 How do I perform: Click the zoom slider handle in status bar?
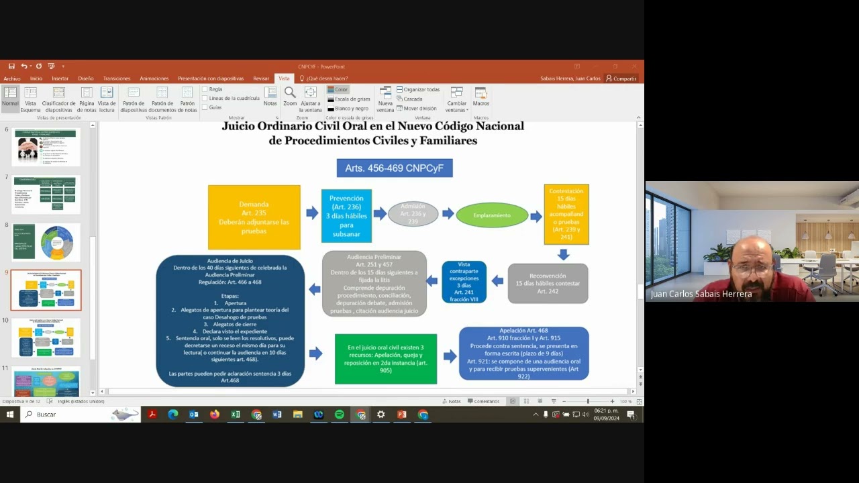pyautogui.click(x=588, y=401)
